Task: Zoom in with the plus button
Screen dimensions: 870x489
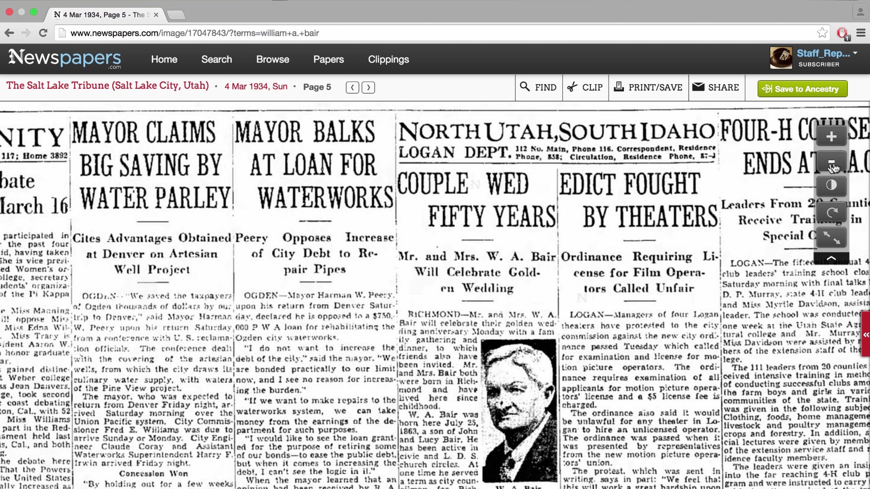Action: point(831,137)
